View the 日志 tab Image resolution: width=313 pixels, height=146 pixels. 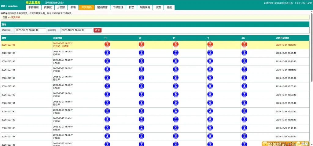coord(131,7)
